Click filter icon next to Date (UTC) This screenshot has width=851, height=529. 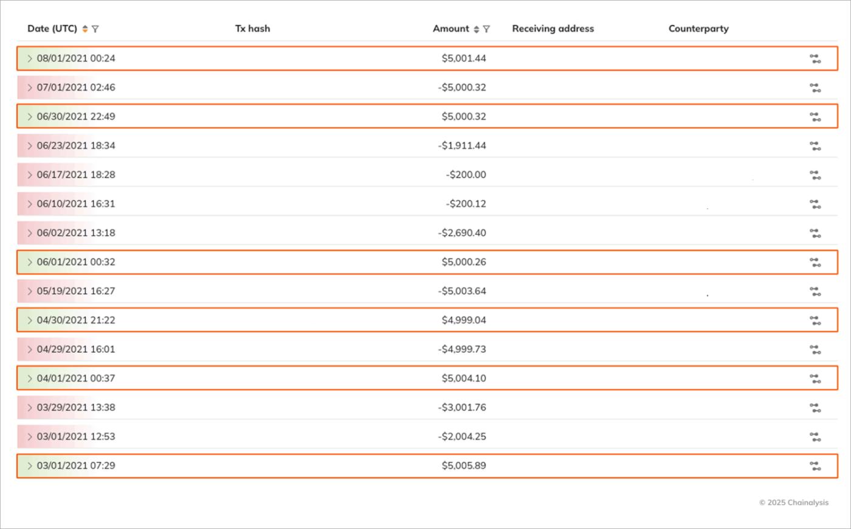[95, 29]
